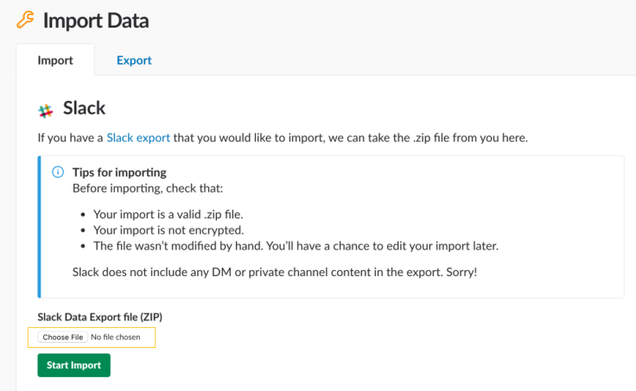Click the orange wrench icon beside Import Data
636x391 pixels.
pos(25,19)
